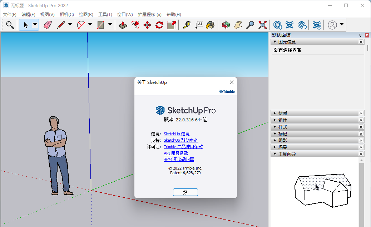Expand the 标记 panel section
The width and height of the screenshot is (371, 227).
pos(275,133)
